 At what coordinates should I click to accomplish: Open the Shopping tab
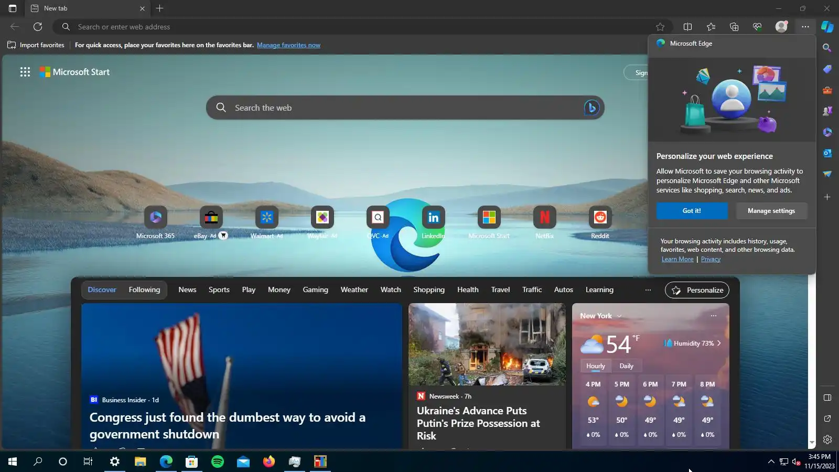pyautogui.click(x=429, y=289)
